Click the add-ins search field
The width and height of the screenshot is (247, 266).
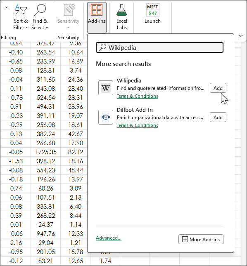[x=159, y=47]
